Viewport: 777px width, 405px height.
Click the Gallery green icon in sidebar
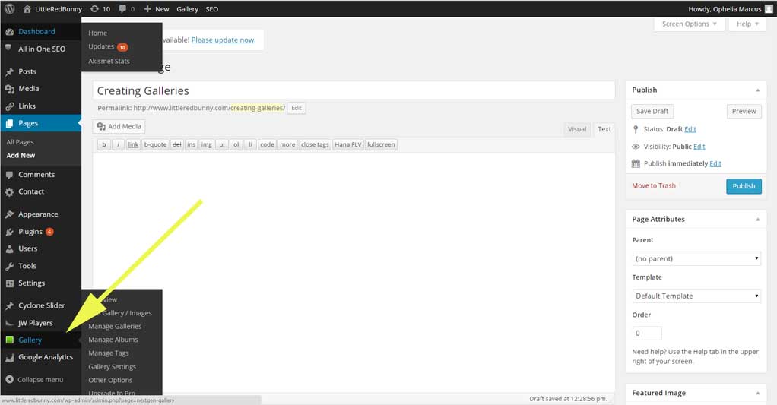point(9,340)
